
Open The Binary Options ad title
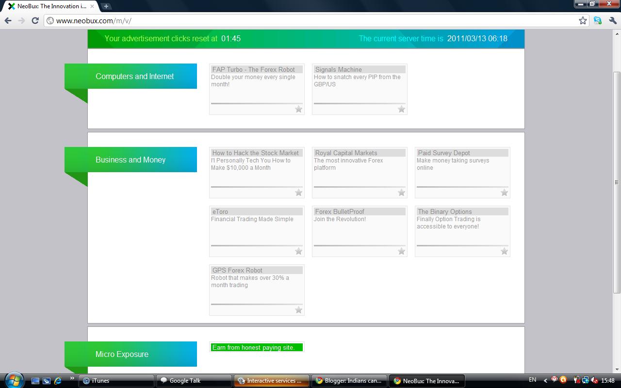coord(462,211)
